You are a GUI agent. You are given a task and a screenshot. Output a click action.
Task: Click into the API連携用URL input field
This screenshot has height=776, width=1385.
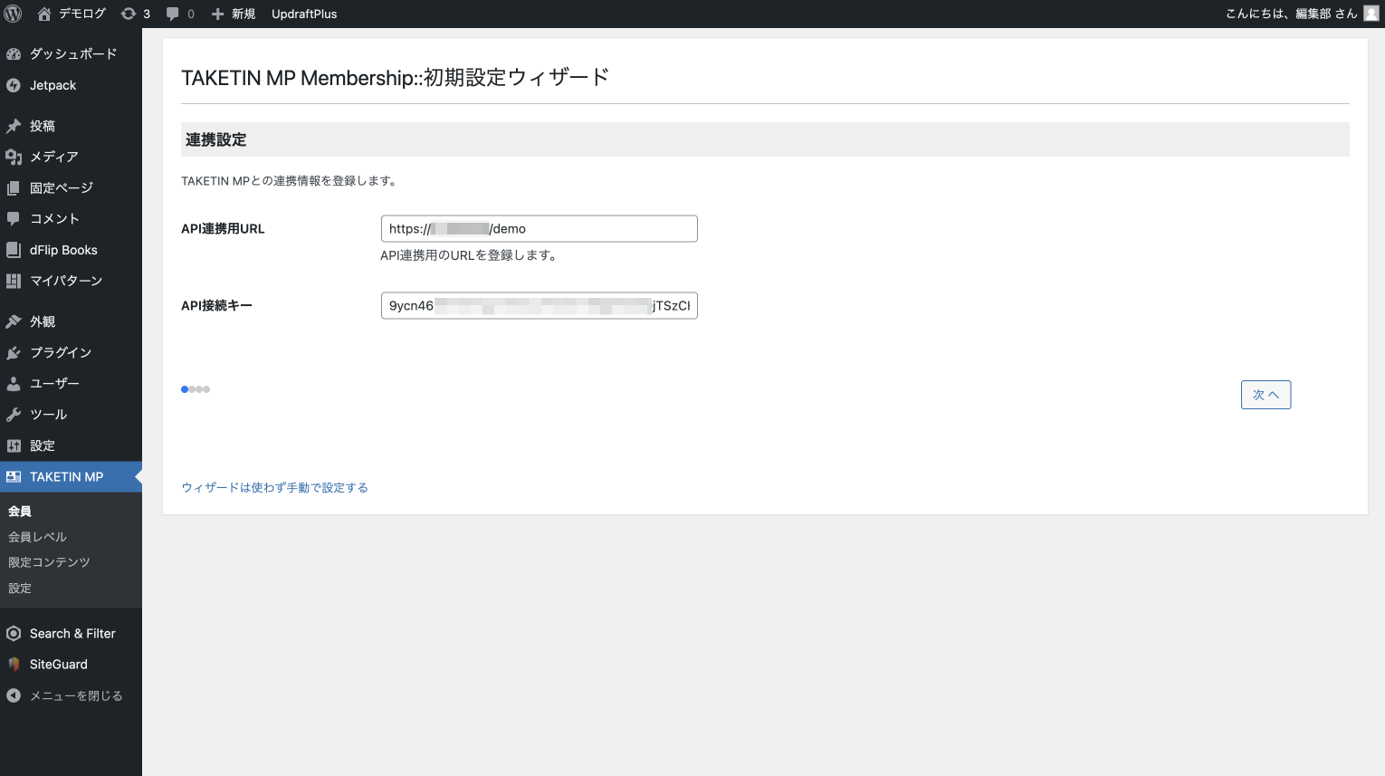pyautogui.click(x=539, y=228)
